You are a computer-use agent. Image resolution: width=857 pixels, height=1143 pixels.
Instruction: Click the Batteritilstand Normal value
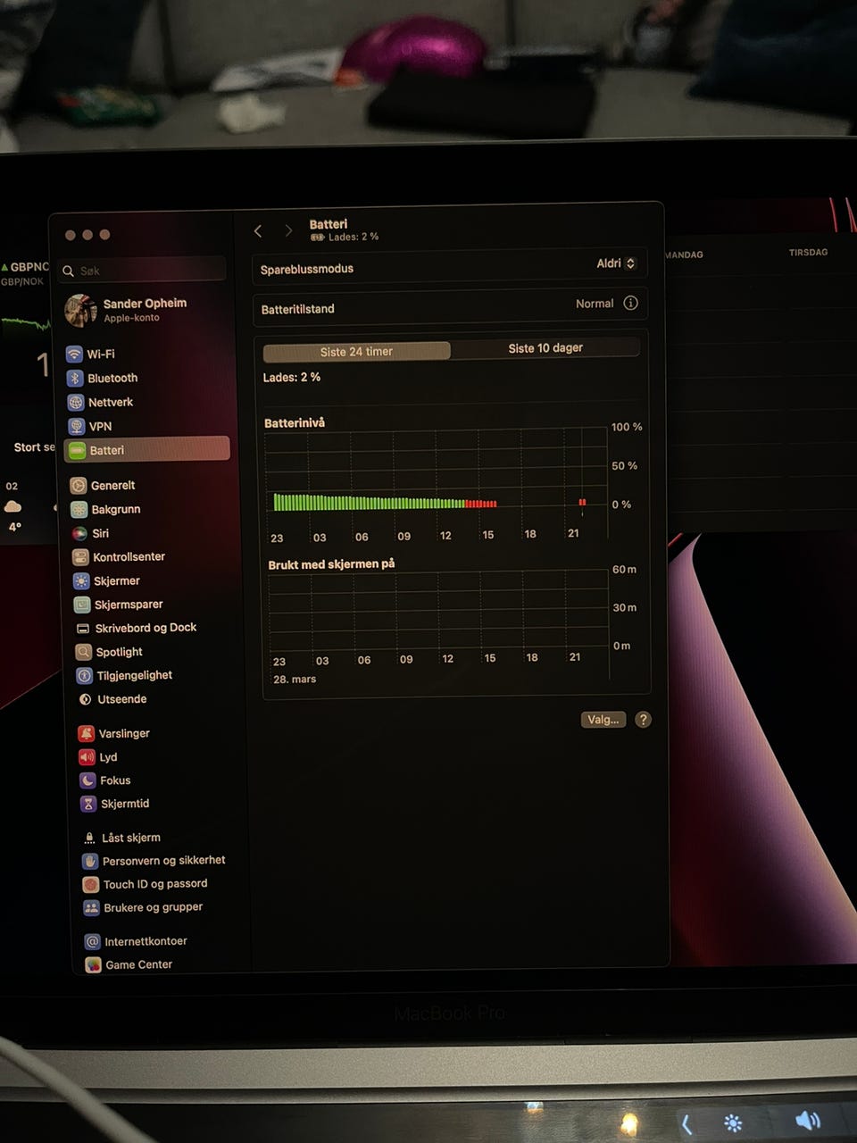point(595,304)
